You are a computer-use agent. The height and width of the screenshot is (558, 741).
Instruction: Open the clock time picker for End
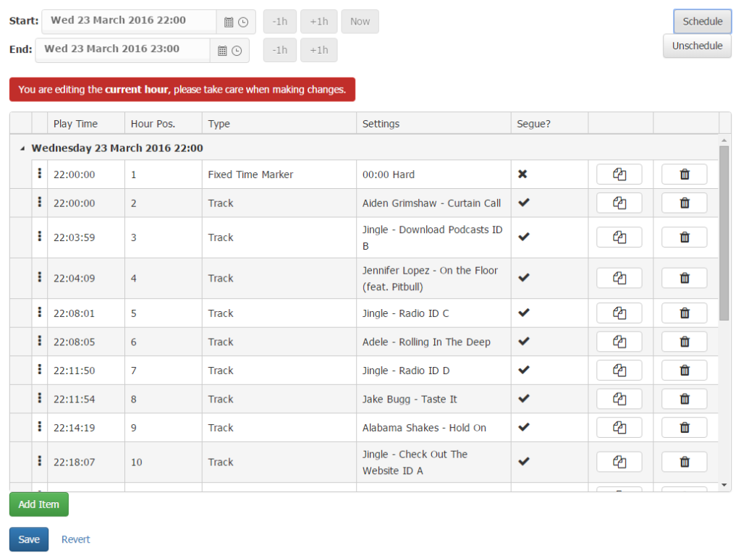point(237,51)
